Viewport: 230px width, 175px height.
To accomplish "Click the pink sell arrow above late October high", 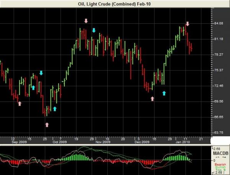I will coord(86,21).
